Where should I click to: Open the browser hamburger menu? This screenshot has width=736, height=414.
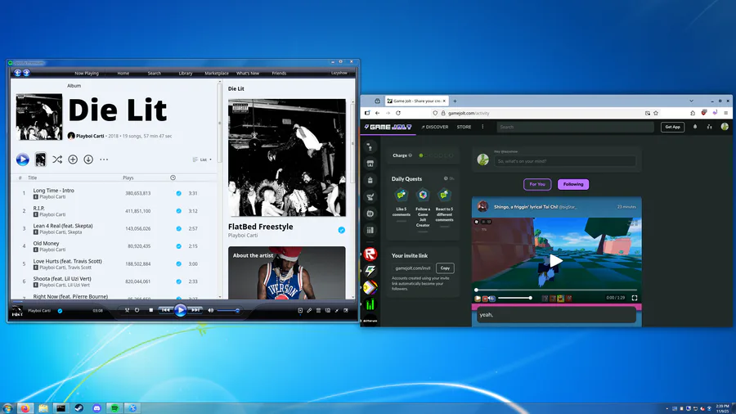coord(725,113)
